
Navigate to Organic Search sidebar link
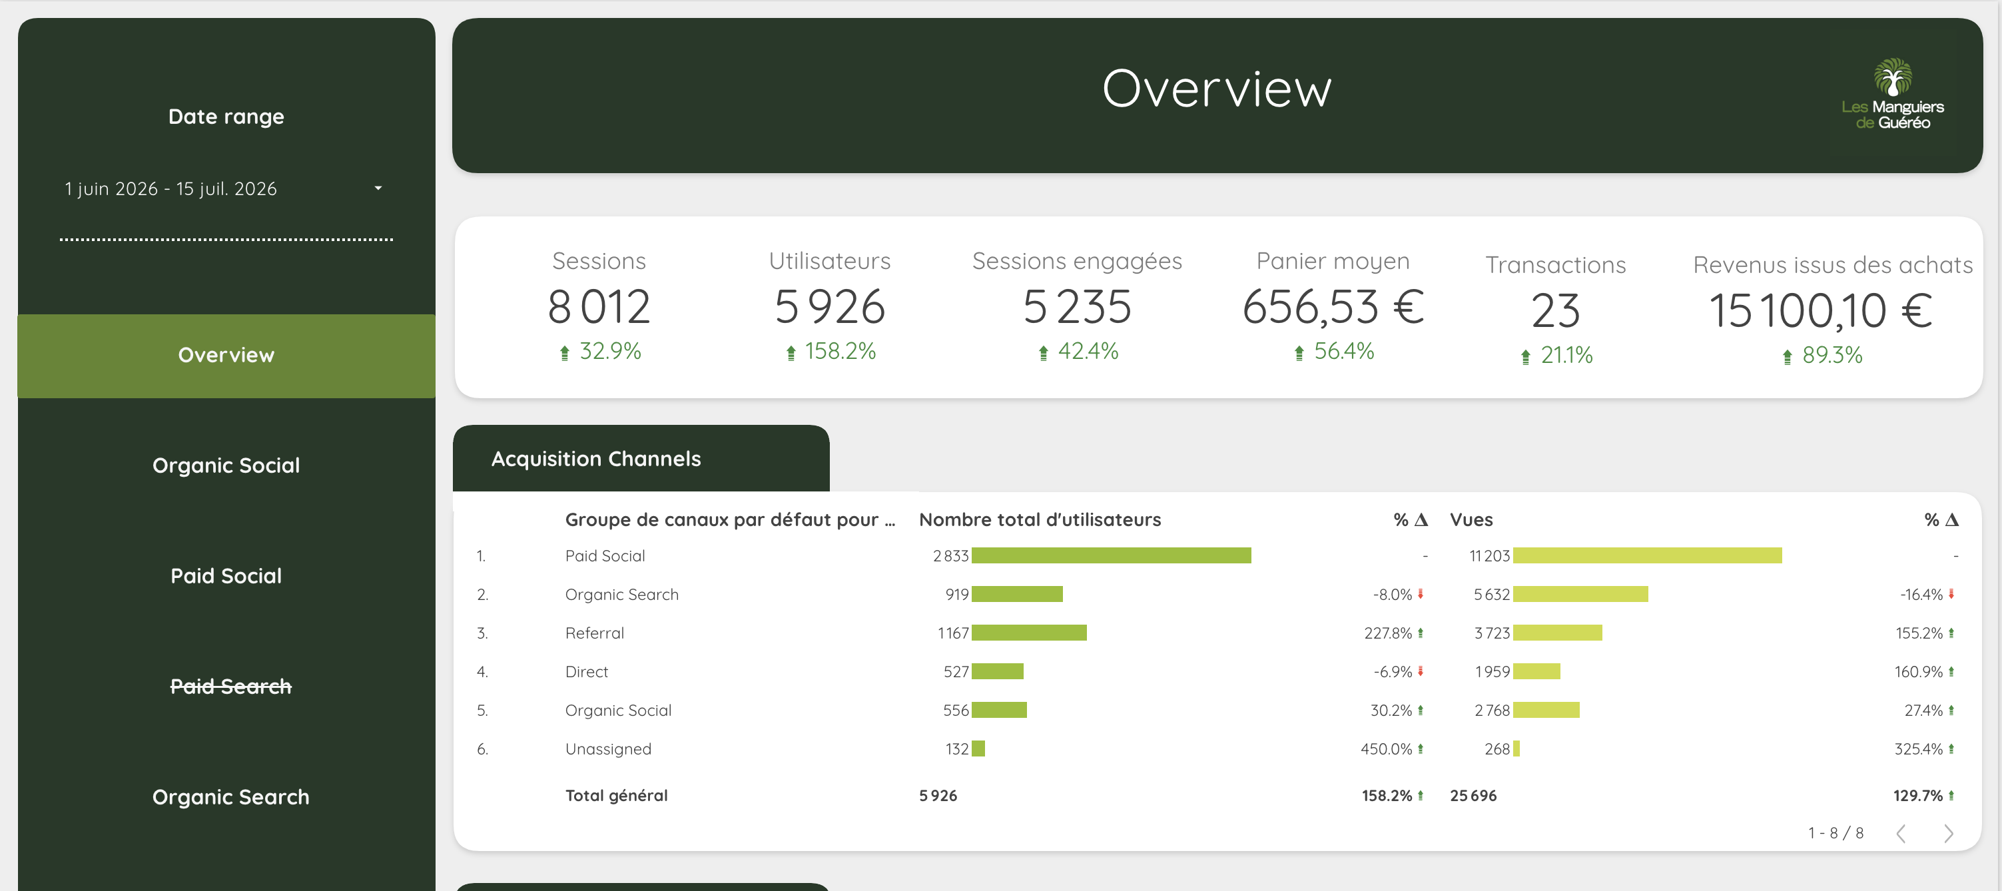tap(231, 797)
